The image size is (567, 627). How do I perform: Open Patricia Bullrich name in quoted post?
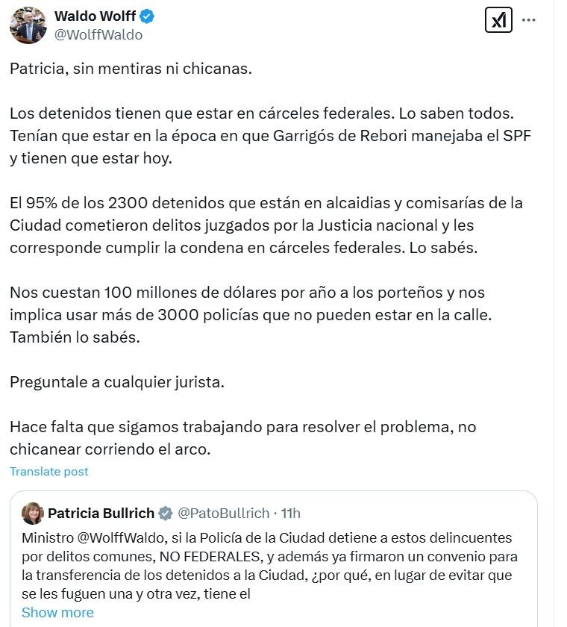tap(101, 513)
